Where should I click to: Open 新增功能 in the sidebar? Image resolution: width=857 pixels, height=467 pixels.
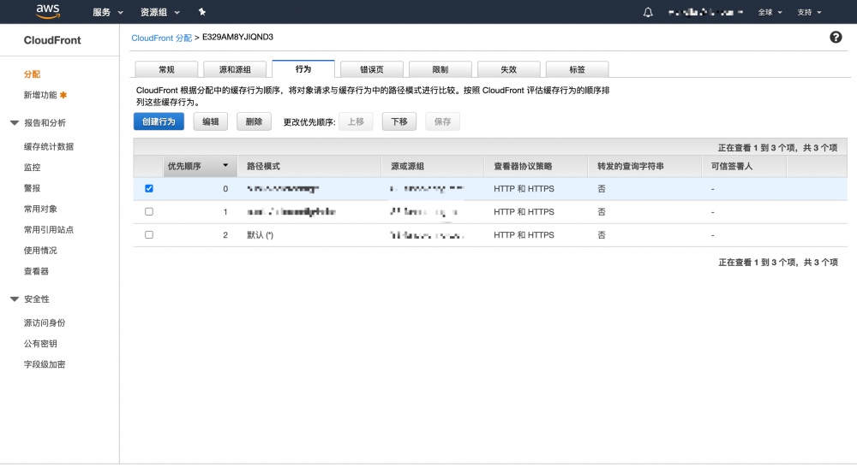pyautogui.click(x=40, y=95)
